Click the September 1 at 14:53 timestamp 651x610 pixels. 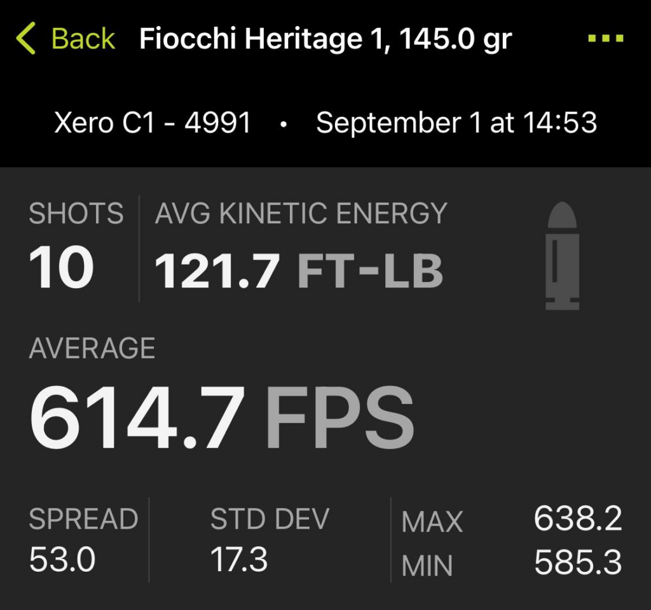pos(456,122)
